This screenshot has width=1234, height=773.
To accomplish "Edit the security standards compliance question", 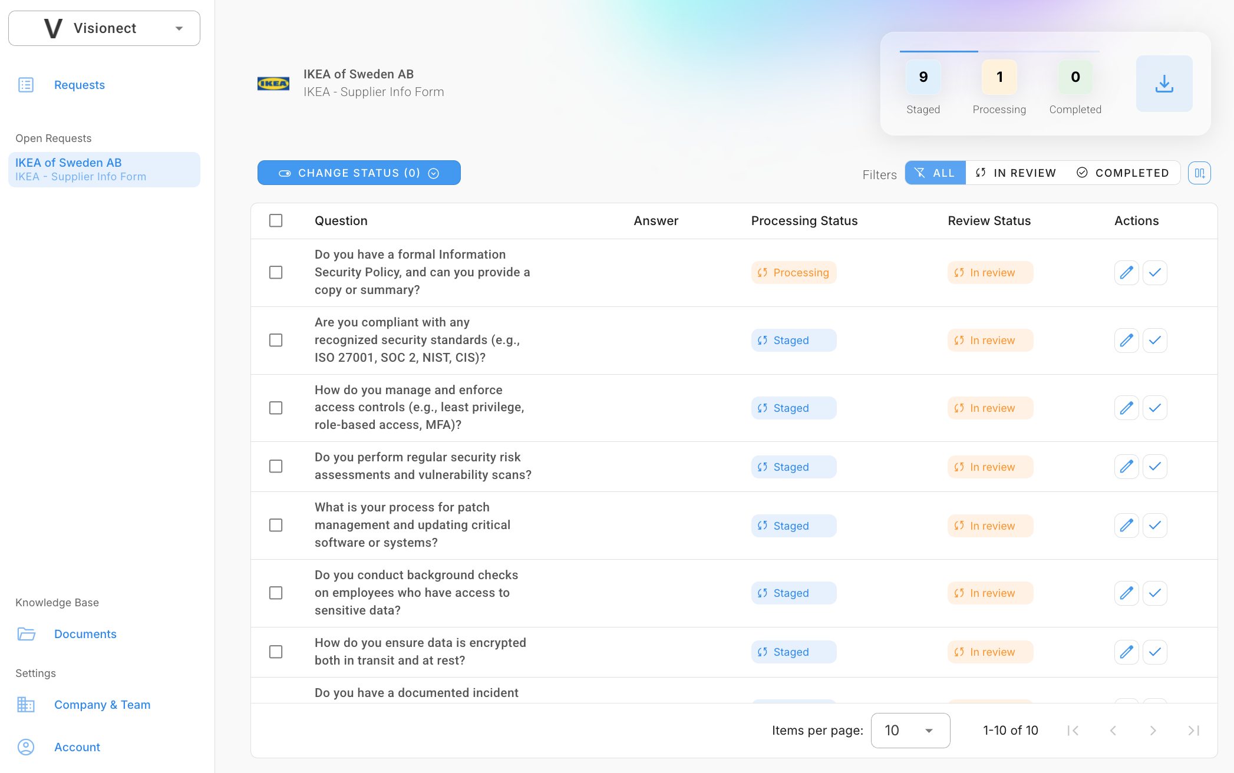I will [1126, 341].
